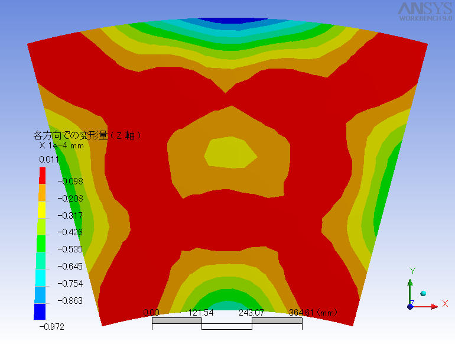Click legend value -0.426
The image size is (455, 344).
[70, 232]
